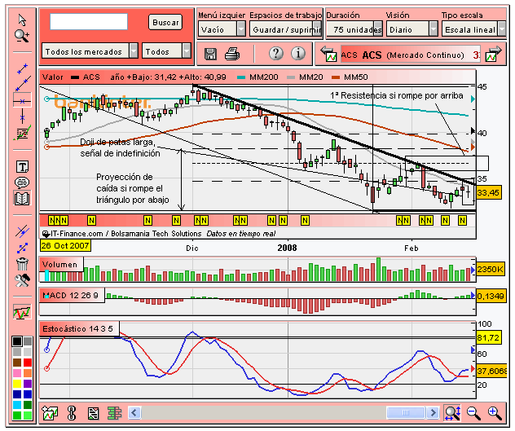Open help with the question mark icon

tap(276, 53)
